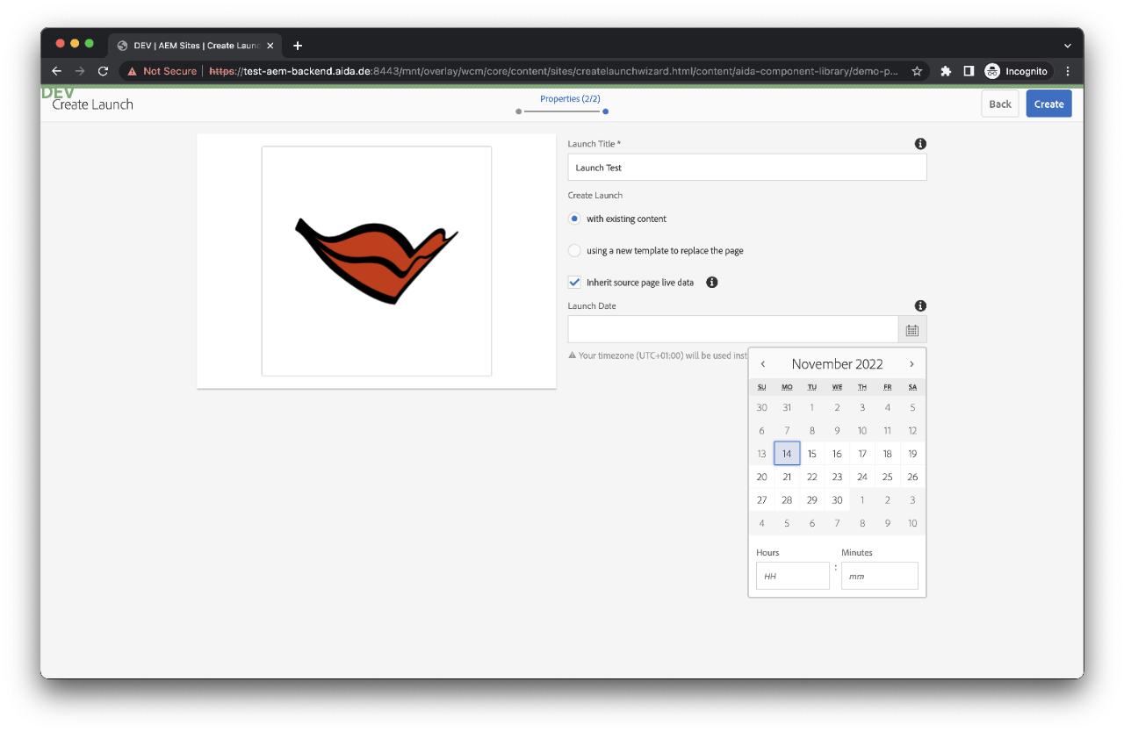Screen dimensions: 1124x732
Task: Go to previous month in the calendar
Action: point(762,362)
